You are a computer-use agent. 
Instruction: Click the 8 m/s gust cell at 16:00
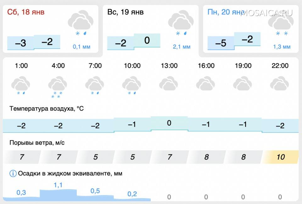click(206, 157)
